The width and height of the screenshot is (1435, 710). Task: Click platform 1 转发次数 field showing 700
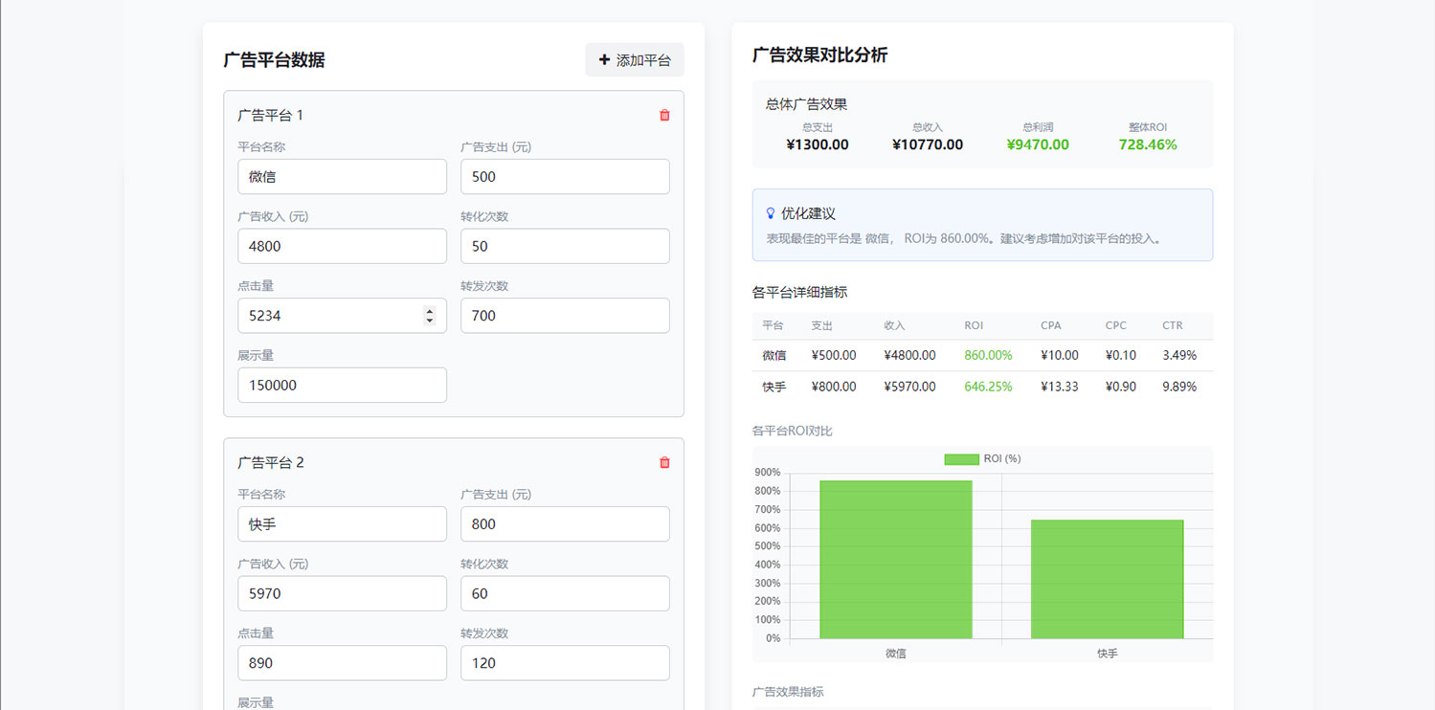click(565, 316)
